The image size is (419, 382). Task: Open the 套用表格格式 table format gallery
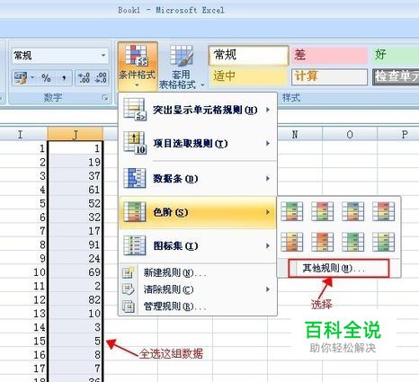click(181, 67)
